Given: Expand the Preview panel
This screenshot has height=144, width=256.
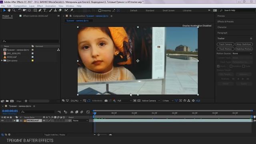Looking at the screenshot, I should click(x=221, y=16).
